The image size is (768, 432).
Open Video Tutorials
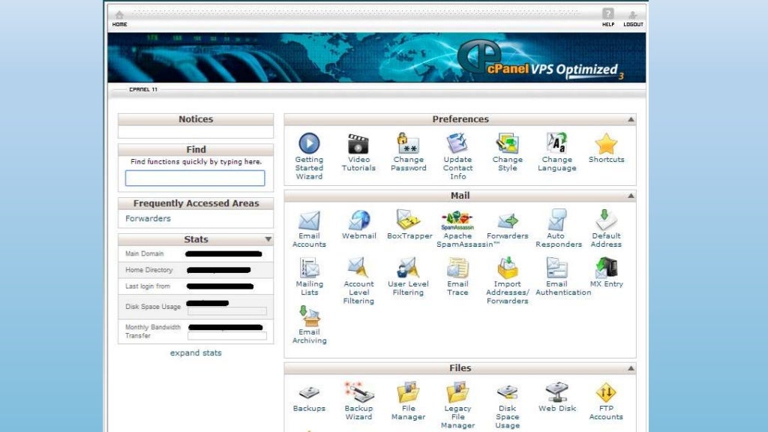[358, 151]
